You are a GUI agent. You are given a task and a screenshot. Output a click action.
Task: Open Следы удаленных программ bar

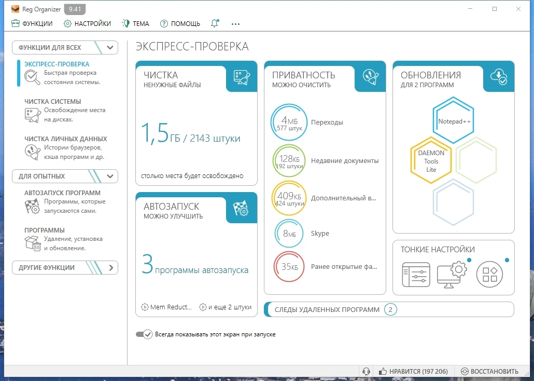(x=389, y=309)
